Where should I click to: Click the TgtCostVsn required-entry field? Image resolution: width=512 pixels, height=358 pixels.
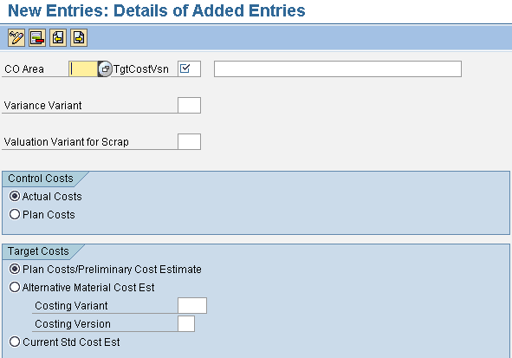(189, 69)
